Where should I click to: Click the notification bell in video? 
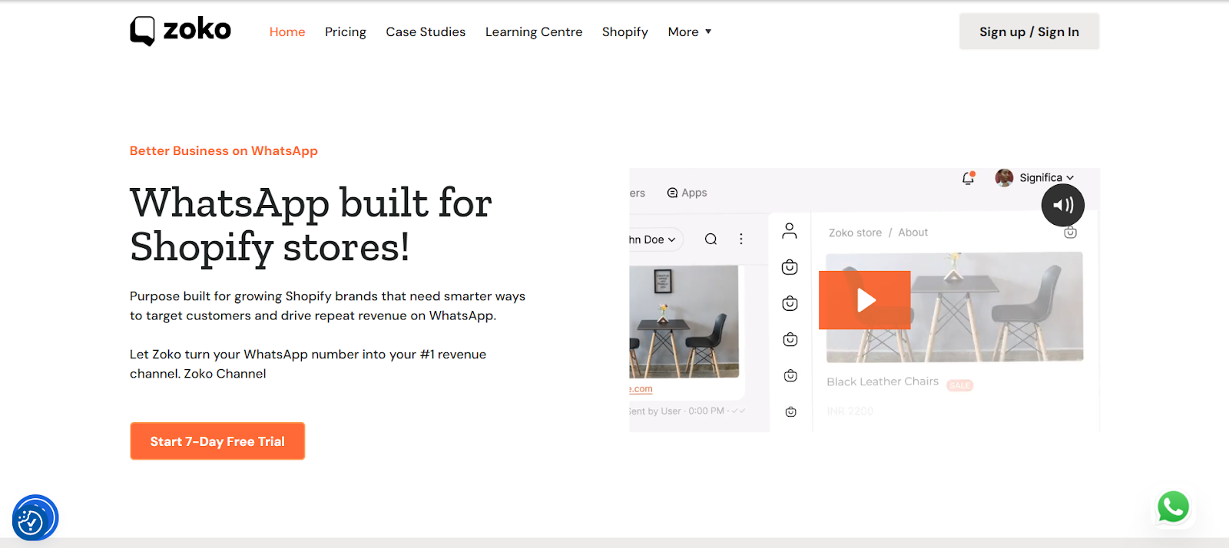point(968,178)
